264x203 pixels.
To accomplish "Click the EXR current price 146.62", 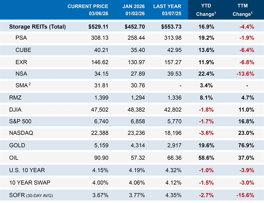I will tap(99, 62).
